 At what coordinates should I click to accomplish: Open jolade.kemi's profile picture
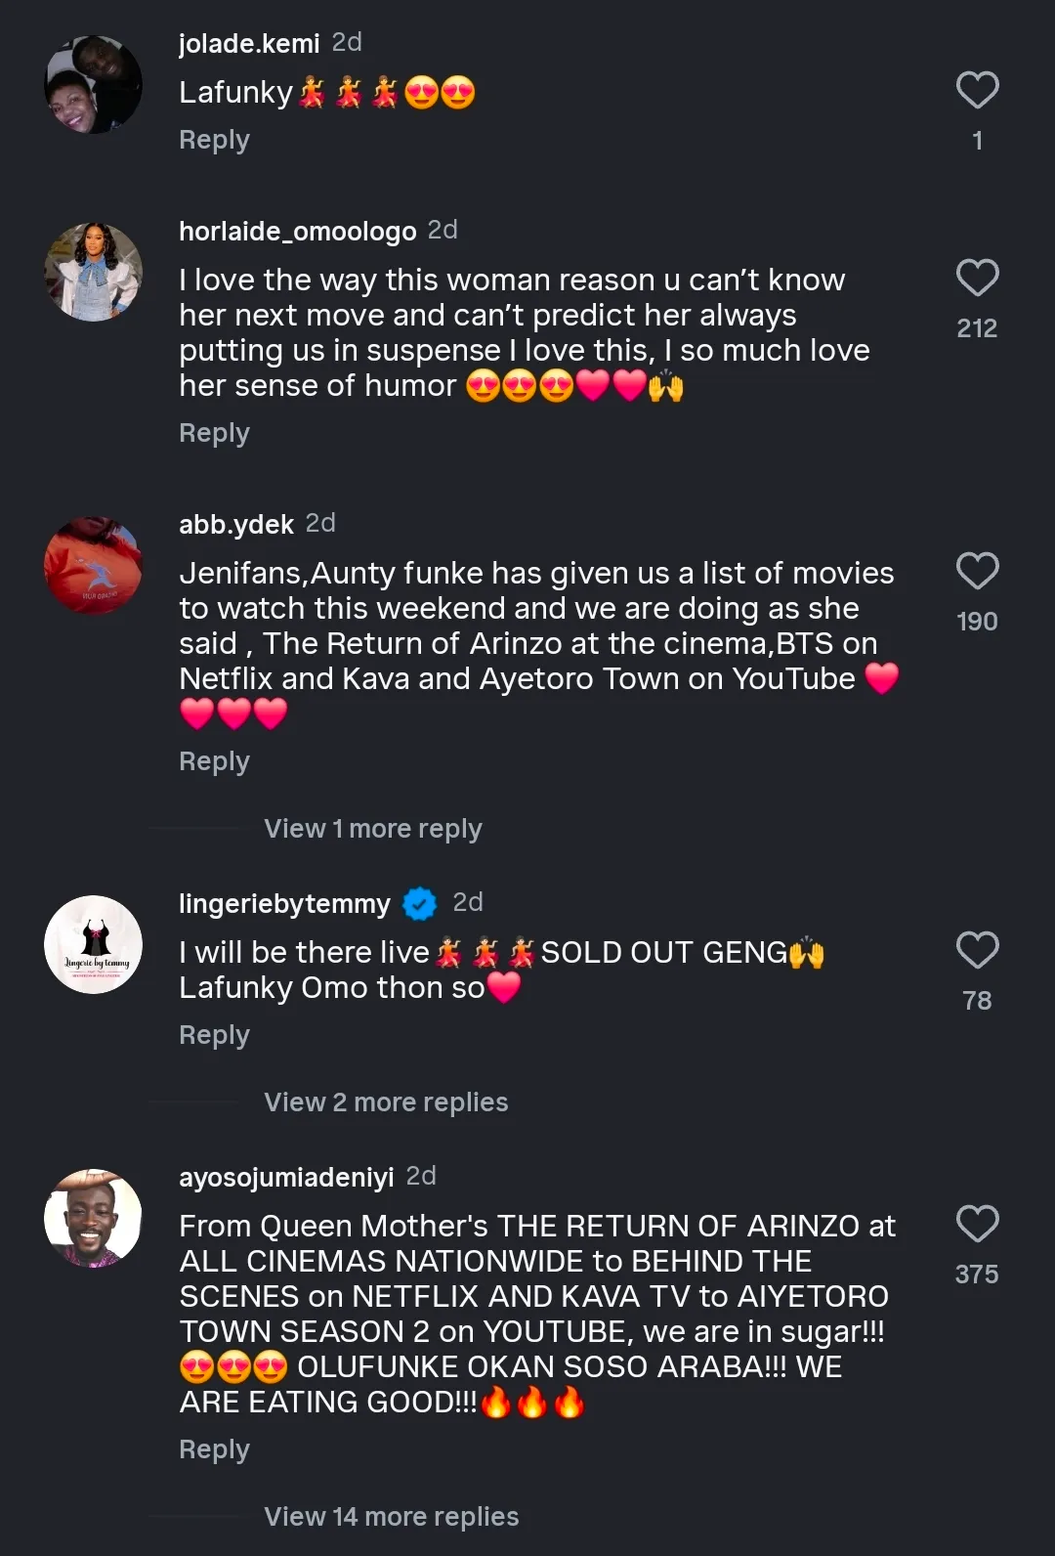coord(94,85)
